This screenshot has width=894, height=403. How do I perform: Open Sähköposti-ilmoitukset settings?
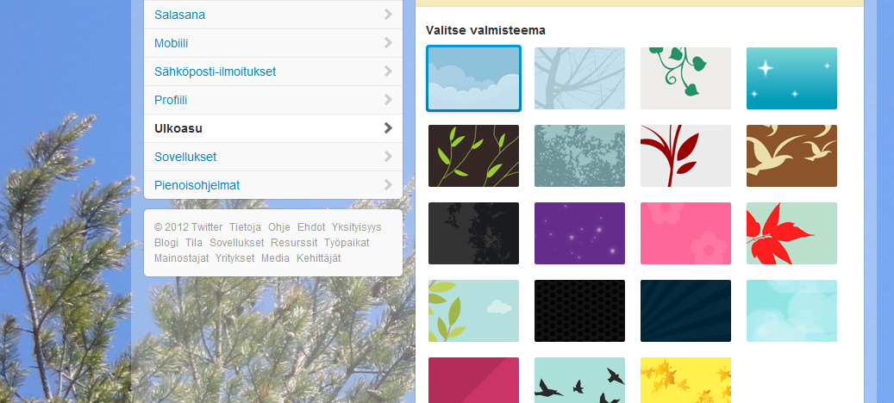273,71
